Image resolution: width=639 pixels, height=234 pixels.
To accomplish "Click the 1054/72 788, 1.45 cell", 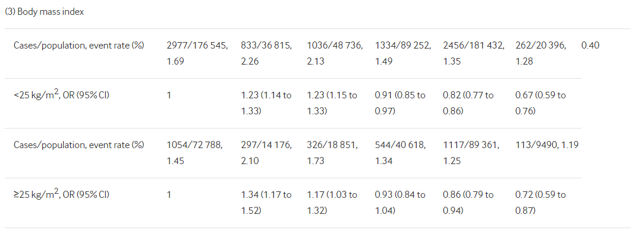I will [195, 153].
